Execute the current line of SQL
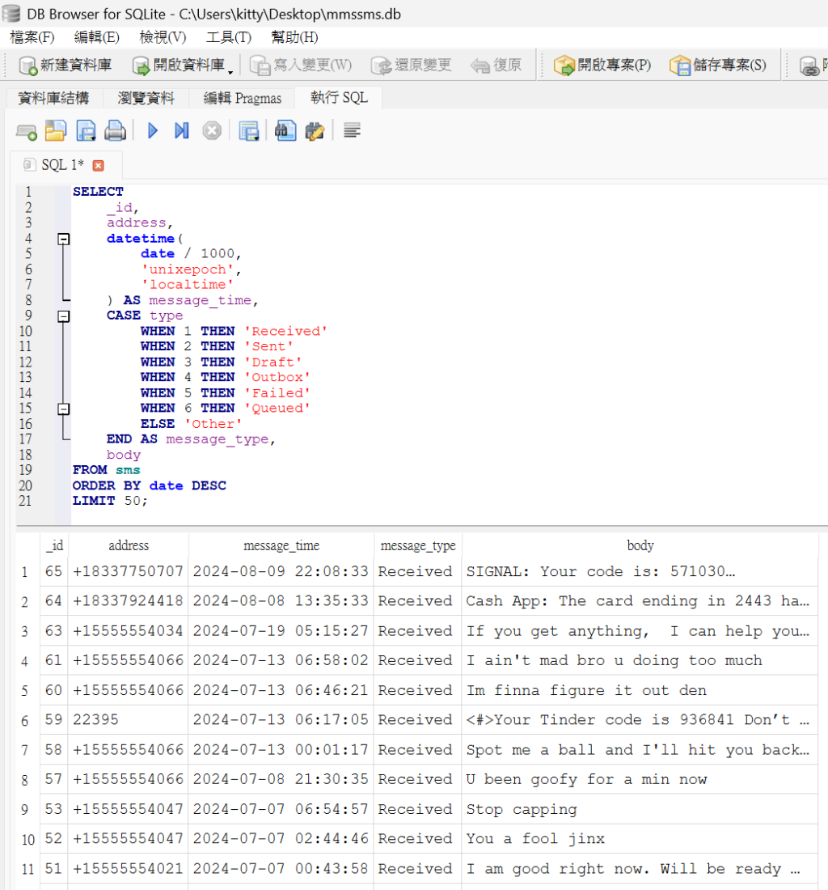The height and width of the screenshot is (890, 828). tap(181, 131)
